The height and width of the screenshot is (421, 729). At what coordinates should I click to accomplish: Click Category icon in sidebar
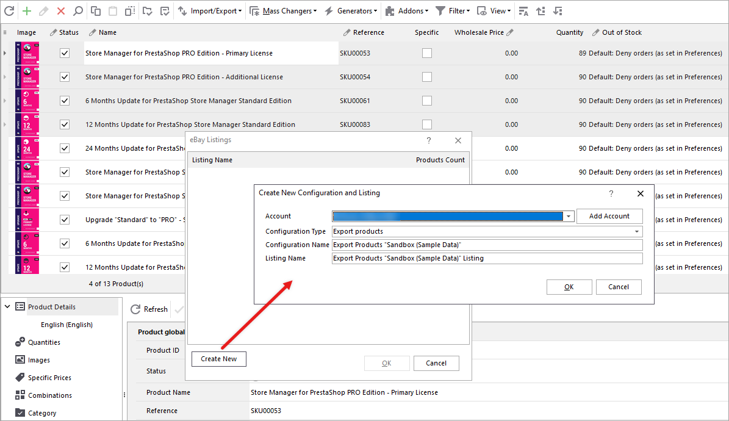pyautogui.click(x=20, y=412)
